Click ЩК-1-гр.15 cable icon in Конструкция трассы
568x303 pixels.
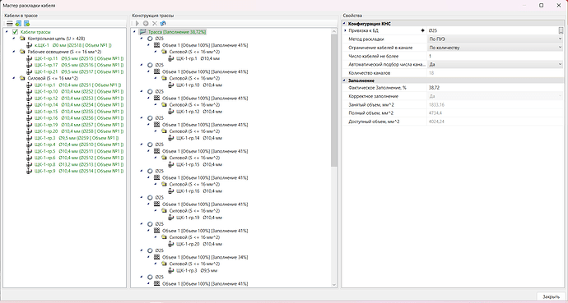pyautogui.click(x=171, y=164)
